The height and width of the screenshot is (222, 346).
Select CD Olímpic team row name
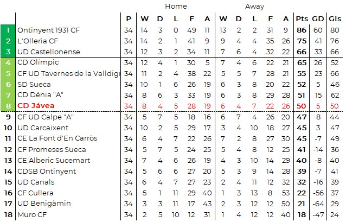click(38, 62)
